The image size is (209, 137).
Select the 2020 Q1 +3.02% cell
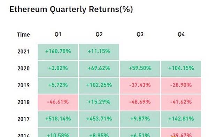click(58, 69)
